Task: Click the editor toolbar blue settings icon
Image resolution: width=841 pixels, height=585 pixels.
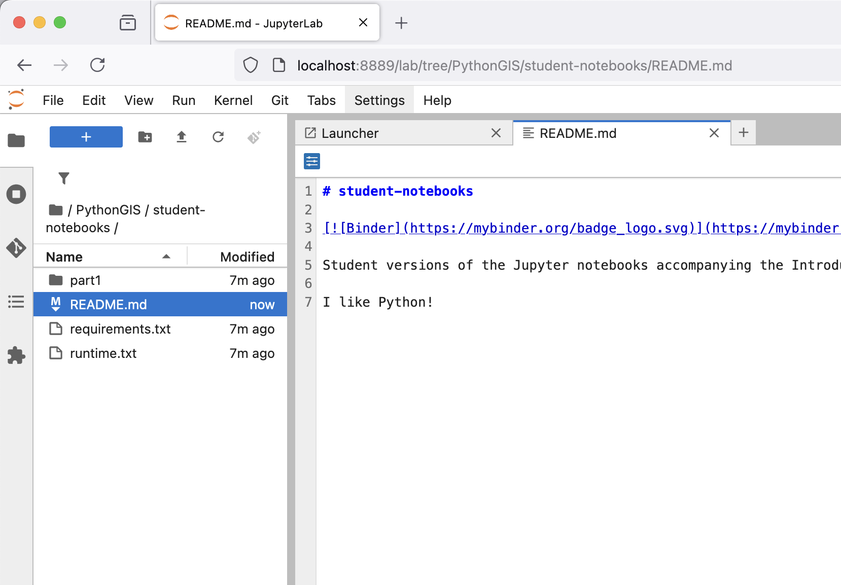Action: click(x=312, y=162)
